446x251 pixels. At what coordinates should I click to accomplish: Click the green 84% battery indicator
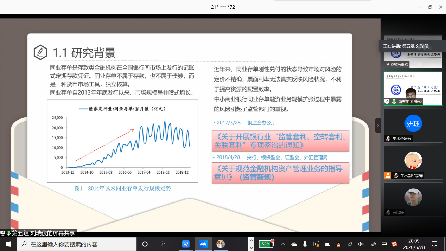[266, 244]
